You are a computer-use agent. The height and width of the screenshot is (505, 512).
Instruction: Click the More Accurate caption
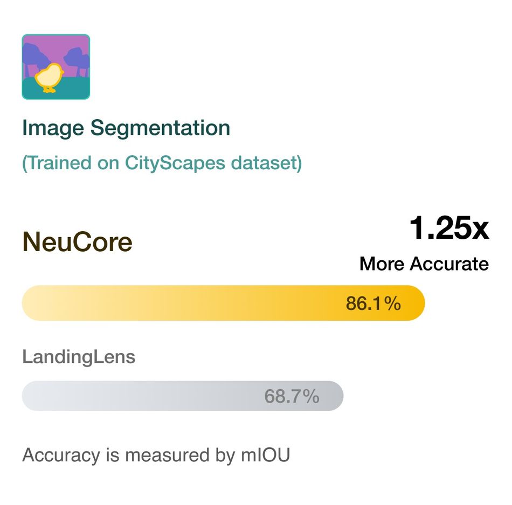424,264
